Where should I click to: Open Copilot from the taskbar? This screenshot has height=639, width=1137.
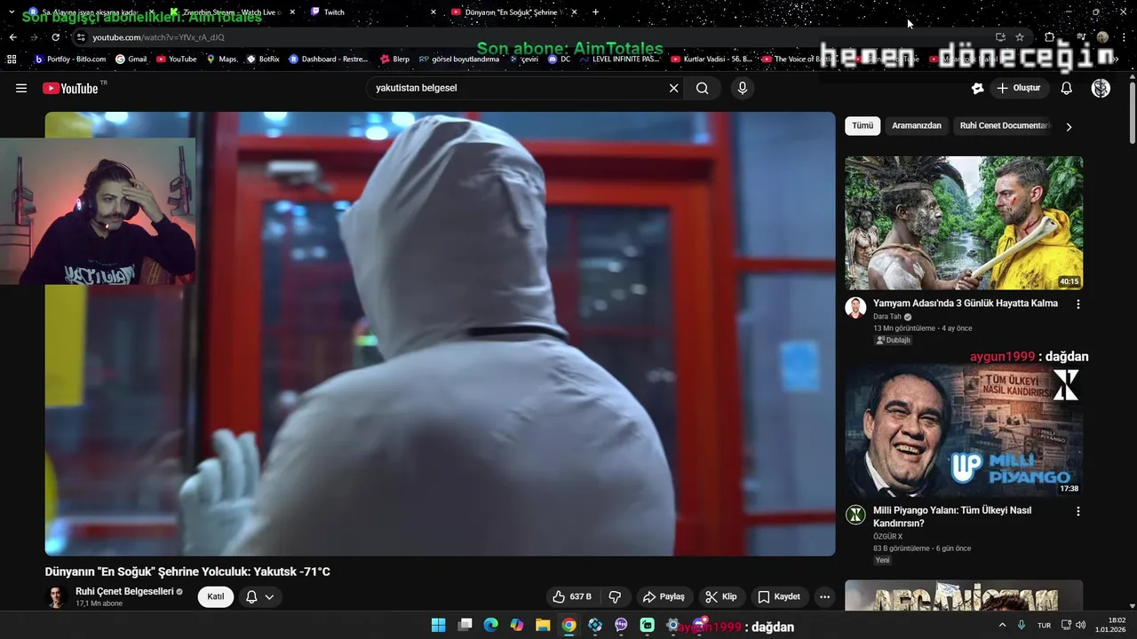click(x=516, y=626)
